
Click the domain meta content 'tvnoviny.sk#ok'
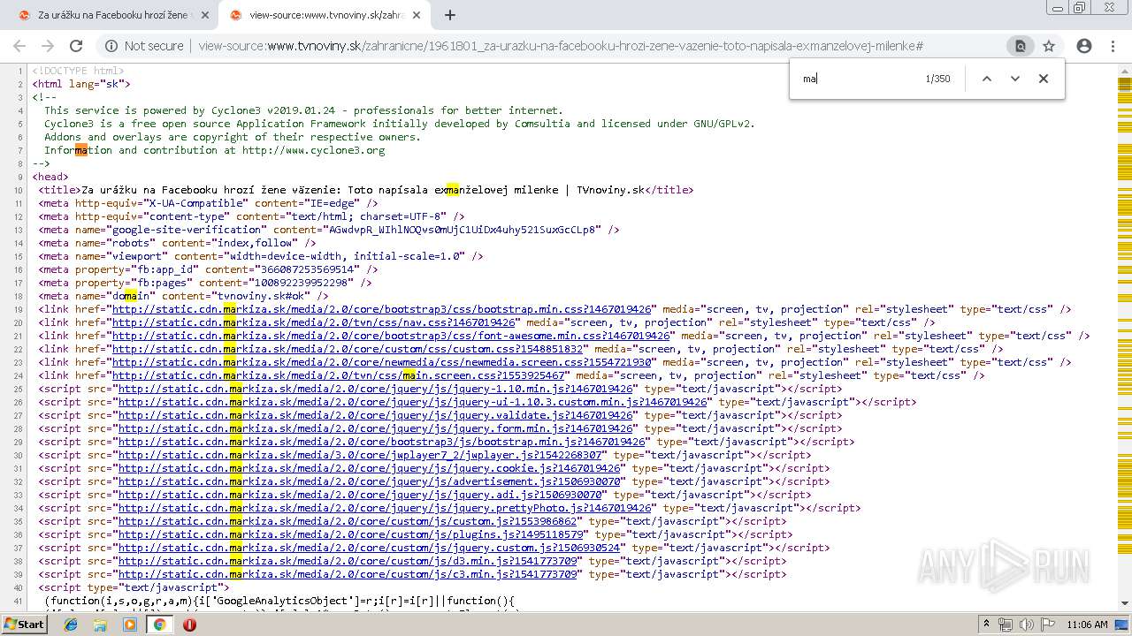point(261,296)
